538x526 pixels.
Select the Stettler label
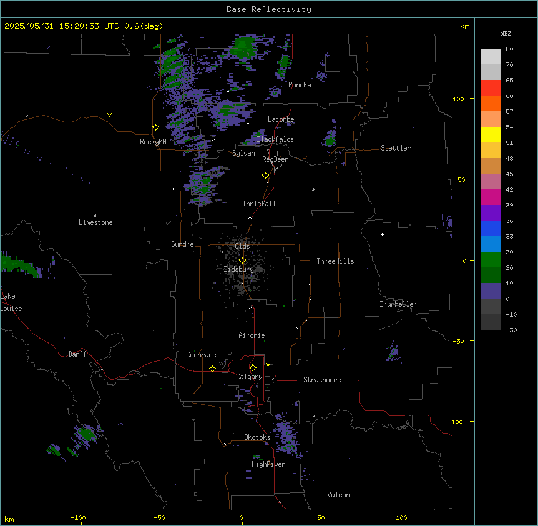[x=396, y=148]
